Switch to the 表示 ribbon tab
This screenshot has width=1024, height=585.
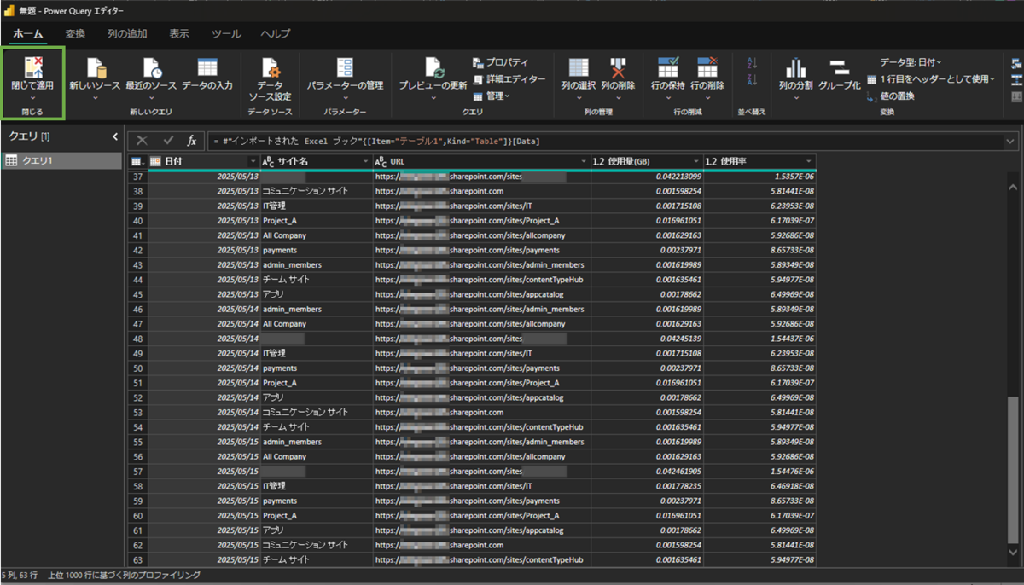point(179,33)
